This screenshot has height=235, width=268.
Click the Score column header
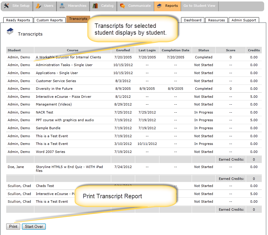pos(230,50)
